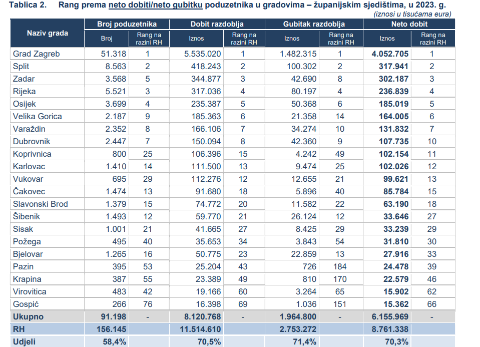Click the "Neto dobit" column group header
Viewport: 480px width, 347px height.
(x=409, y=24)
